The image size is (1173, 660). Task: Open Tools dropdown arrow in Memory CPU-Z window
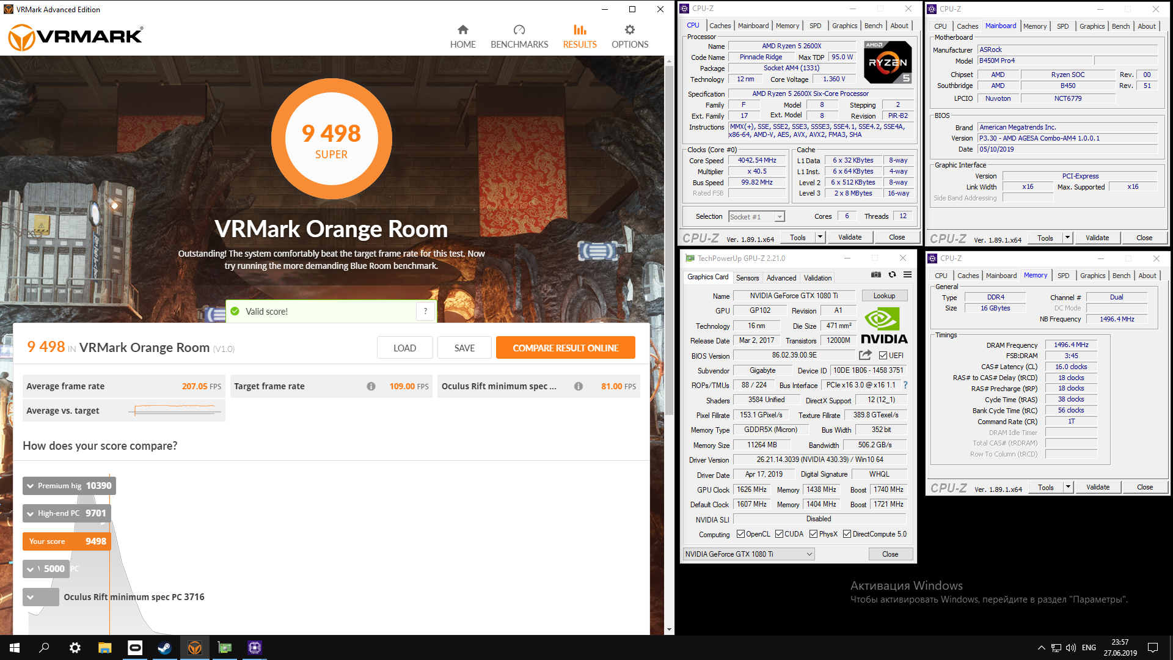click(x=1068, y=487)
